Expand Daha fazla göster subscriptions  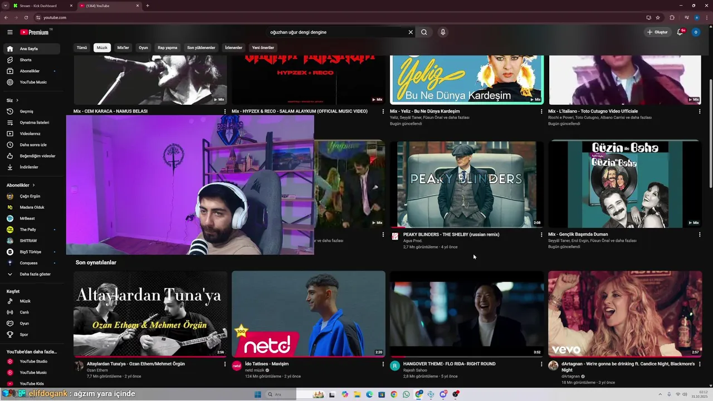point(32,274)
